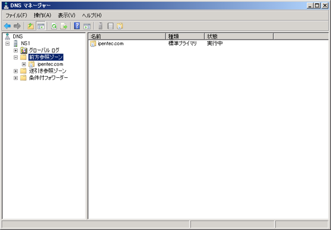
Task: Open the ファイル(F) menu
Action: (x=16, y=15)
